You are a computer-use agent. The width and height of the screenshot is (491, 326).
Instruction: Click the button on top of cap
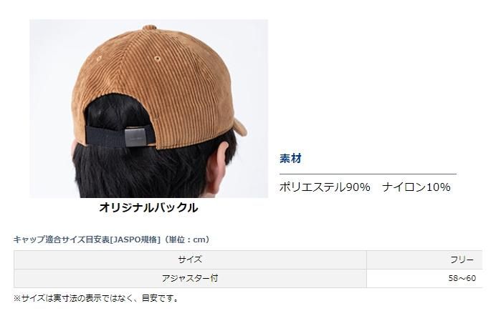coord(149,27)
